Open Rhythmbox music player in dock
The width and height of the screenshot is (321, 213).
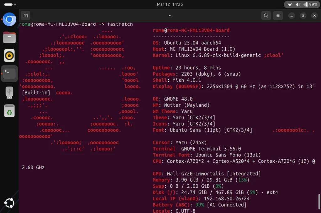[9, 56]
